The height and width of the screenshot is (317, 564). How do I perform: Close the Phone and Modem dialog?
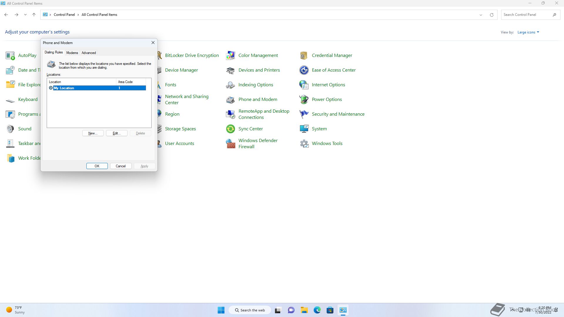point(153,43)
